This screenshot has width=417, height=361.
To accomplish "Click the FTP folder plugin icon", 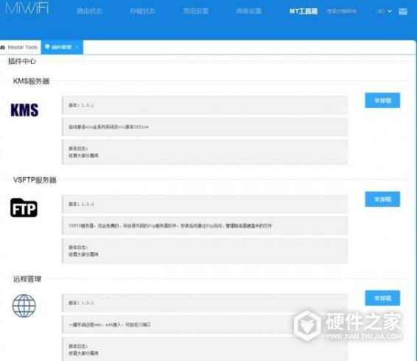I will [24, 208].
